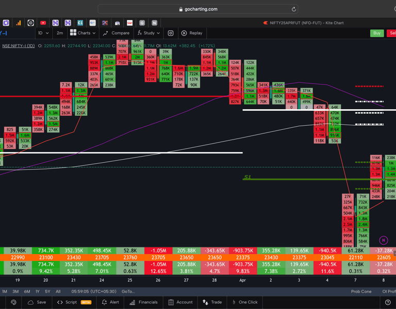The image size is (396, 309).
Task: Click the 734.7K delta cell for 20
Action: (46, 250)
